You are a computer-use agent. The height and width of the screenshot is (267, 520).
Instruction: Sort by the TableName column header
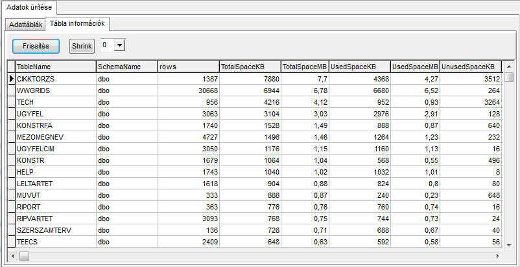(x=56, y=67)
